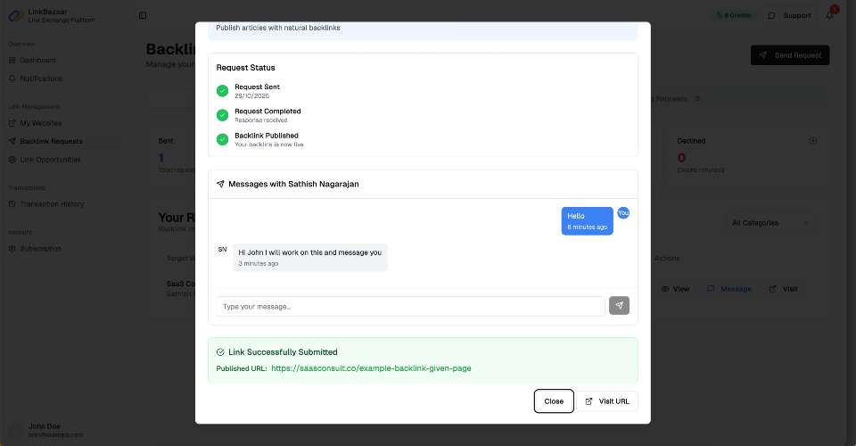Open the All Categories dropdown
Image resolution: width=856 pixels, height=446 pixels.
770,223
